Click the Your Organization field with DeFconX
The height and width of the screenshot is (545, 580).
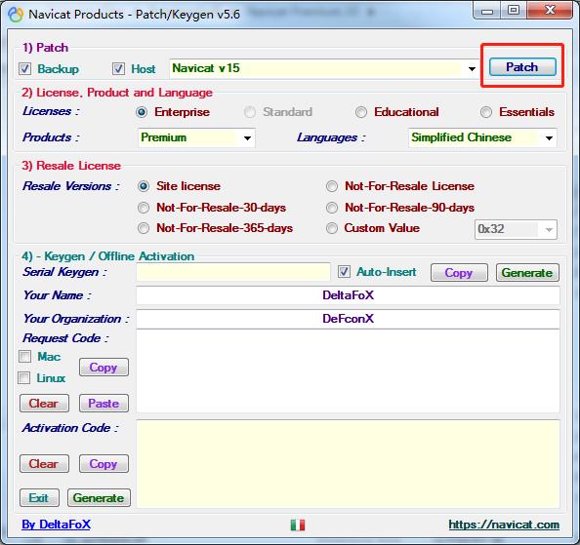(348, 319)
